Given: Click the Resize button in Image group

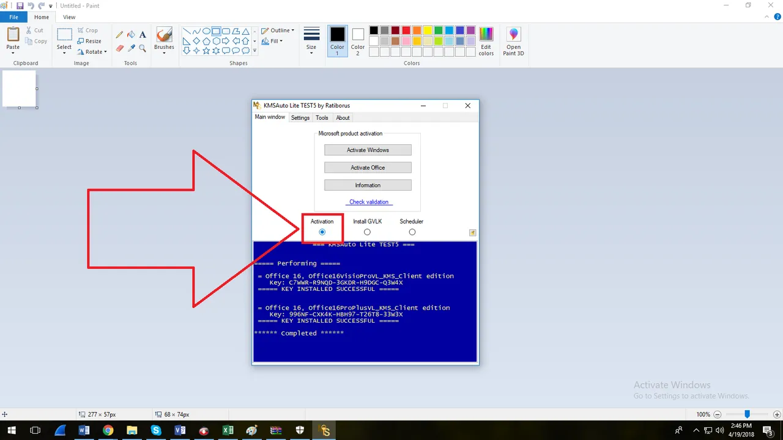Looking at the screenshot, I should (89, 41).
